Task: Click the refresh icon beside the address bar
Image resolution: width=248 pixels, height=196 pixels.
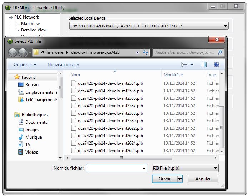Action: [x=145, y=52]
